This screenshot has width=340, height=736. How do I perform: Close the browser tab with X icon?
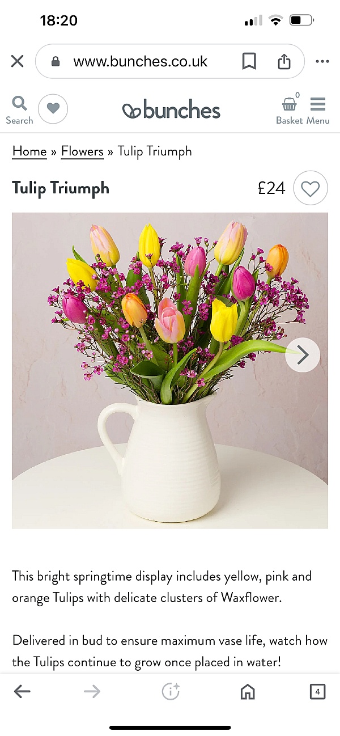click(18, 61)
